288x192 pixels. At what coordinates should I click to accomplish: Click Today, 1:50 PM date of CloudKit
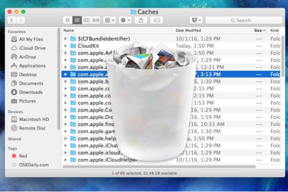(x=195, y=46)
